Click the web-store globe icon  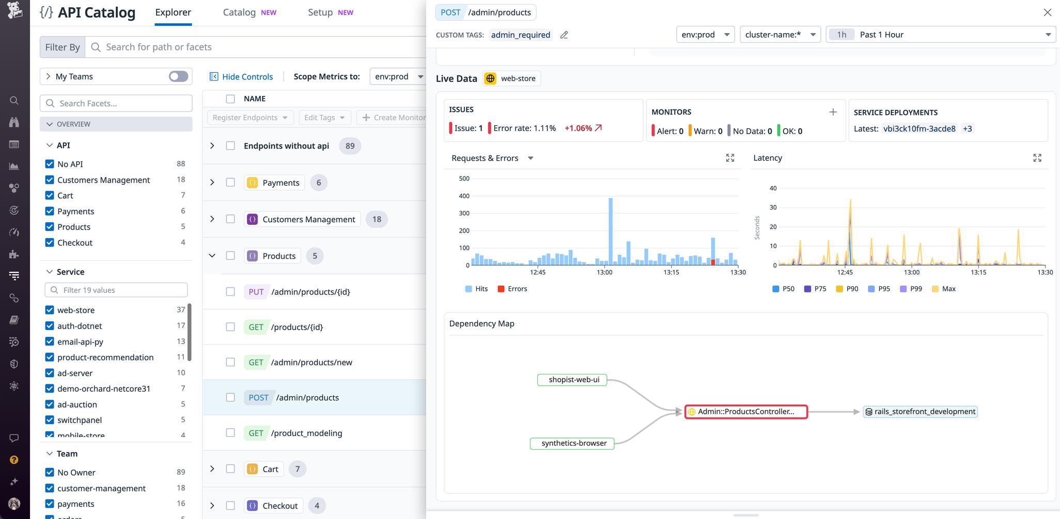click(x=490, y=78)
